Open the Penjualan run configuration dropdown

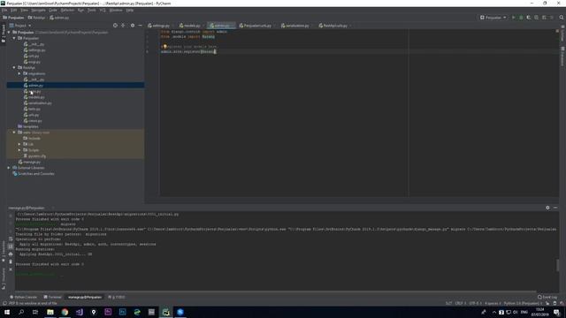tap(493, 18)
